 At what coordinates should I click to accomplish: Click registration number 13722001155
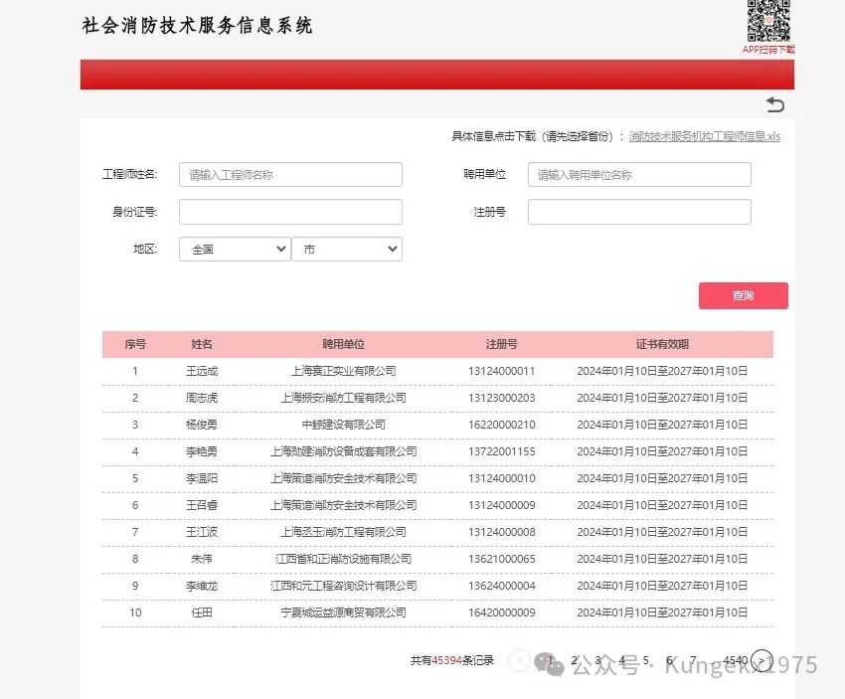pyautogui.click(x=502, y=451)
